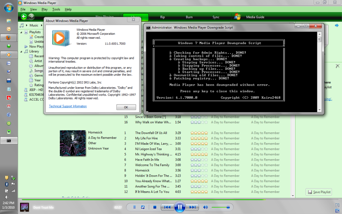This screenshot has height=214, width=342.
Task: Open Firefox from the taskbar
Action: [x=8, y=37]
